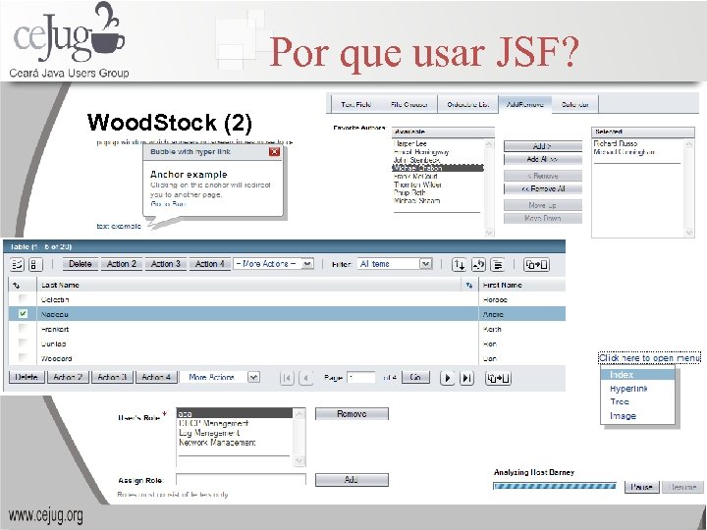Open the Filter 'All Items' dropdown

[395, 264]
